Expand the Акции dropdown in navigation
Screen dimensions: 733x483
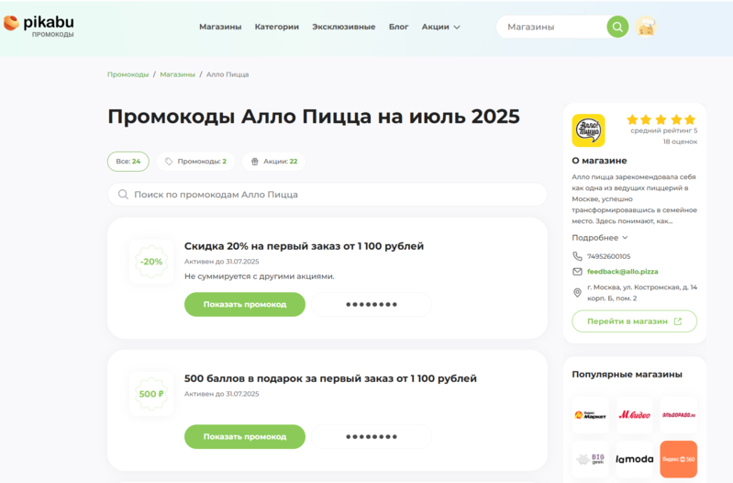point(441,27)
